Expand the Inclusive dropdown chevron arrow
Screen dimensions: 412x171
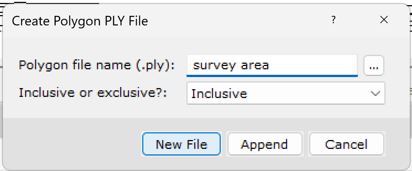coord(376,93)
